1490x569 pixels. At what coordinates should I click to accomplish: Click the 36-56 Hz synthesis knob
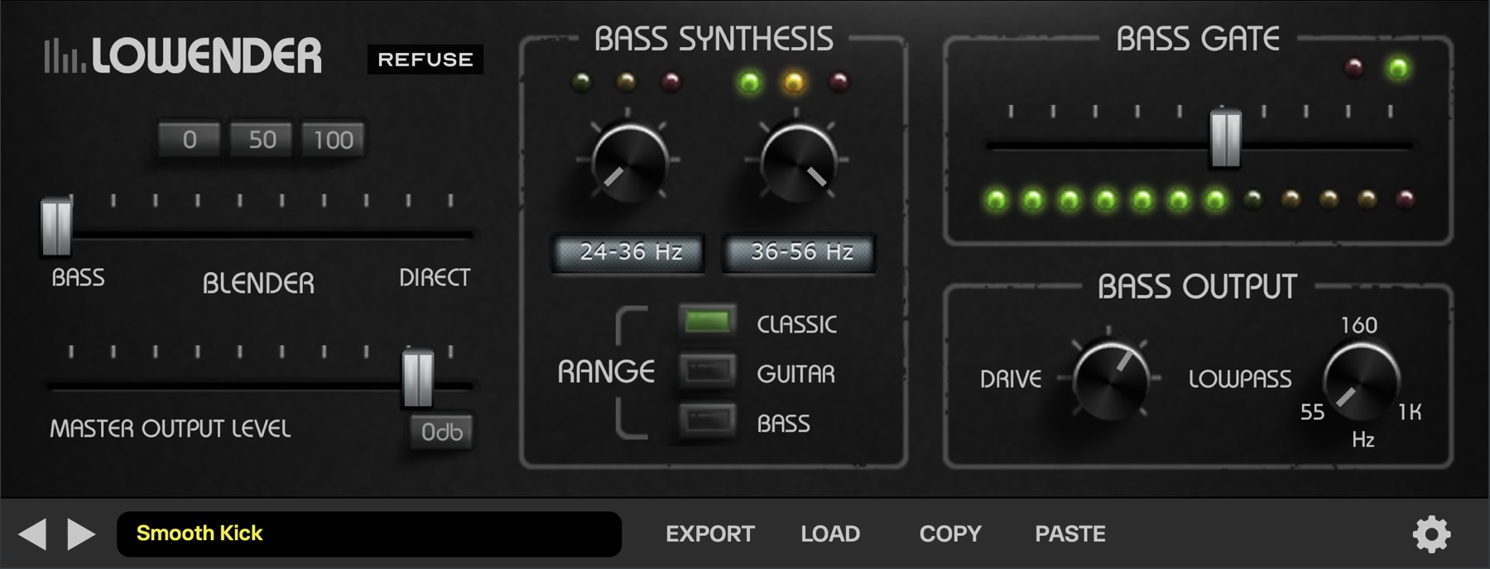pos(798,162)
